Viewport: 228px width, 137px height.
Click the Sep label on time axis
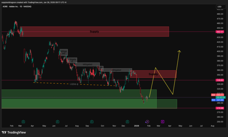coord(87,126)
